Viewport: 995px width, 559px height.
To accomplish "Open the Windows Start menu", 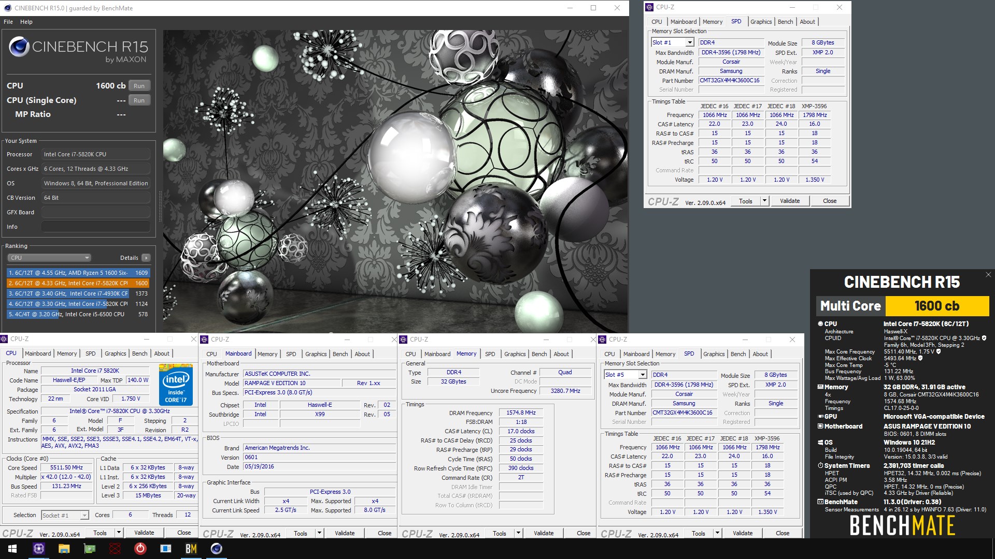I will (12, 549).
